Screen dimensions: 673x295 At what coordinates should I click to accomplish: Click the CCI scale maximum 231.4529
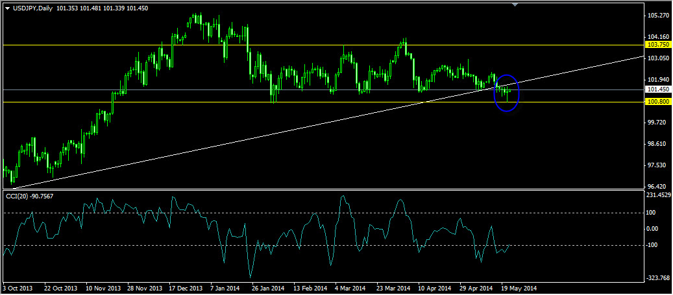659,195
